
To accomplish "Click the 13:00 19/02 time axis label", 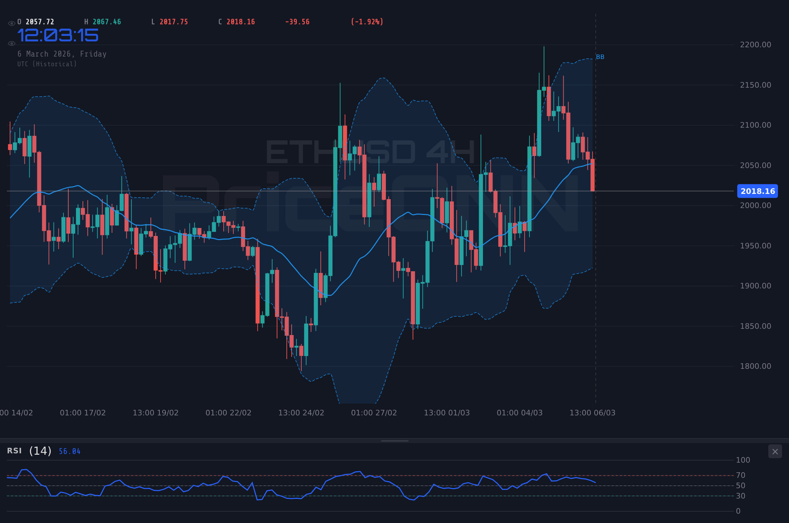I will [156, 413].
